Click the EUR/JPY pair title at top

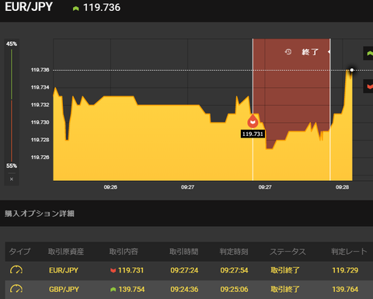[x=29, y=7]
